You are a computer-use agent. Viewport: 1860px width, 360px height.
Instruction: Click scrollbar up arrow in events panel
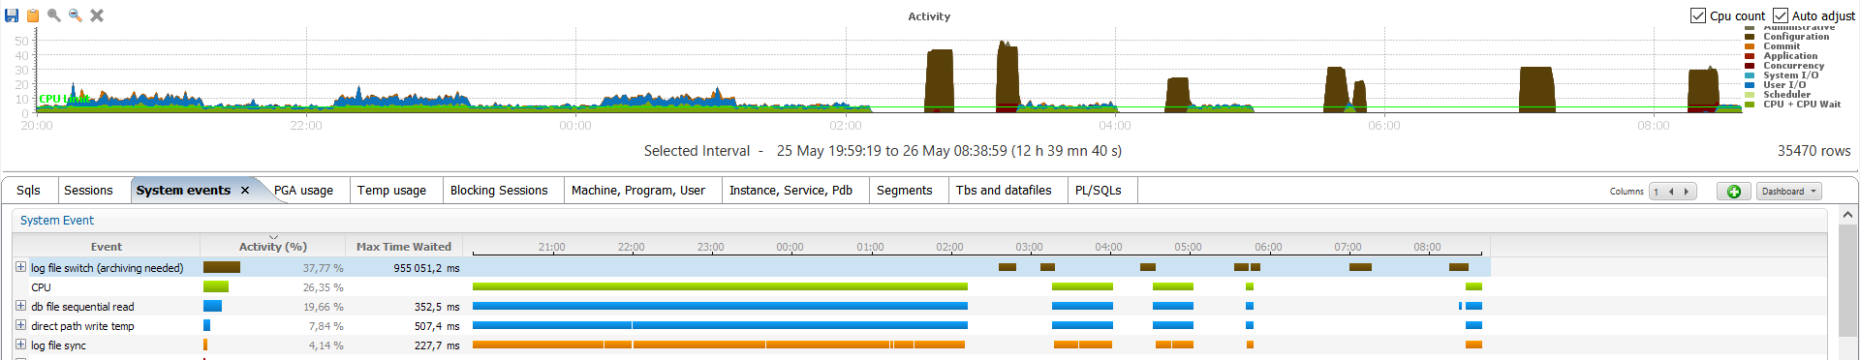coord(1847,215)
